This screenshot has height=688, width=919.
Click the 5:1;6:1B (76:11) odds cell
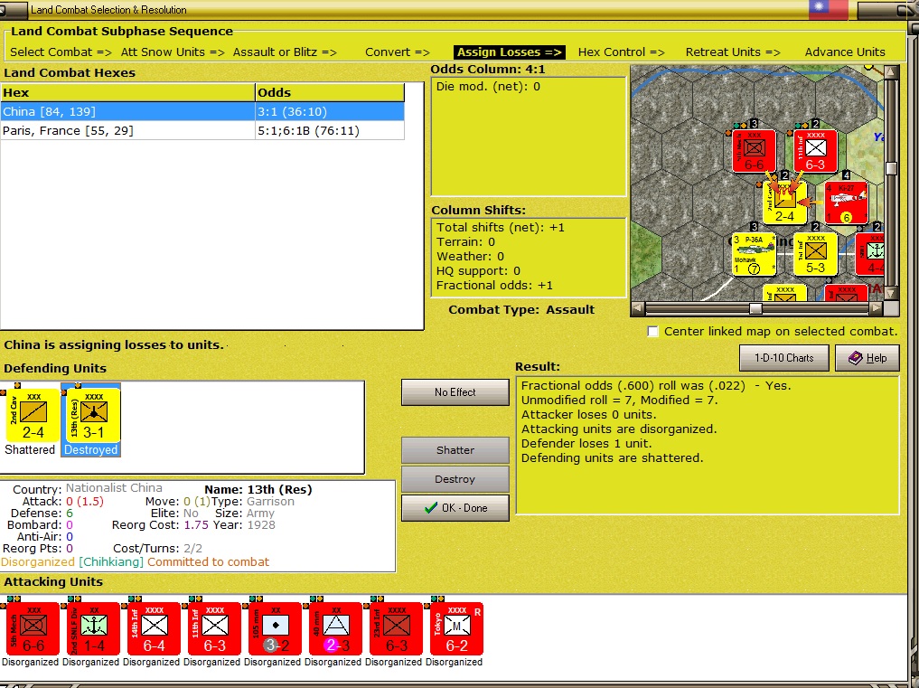[330, 130]
